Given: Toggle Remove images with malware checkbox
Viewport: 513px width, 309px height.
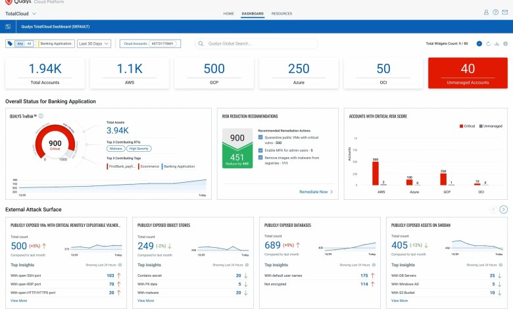Looking at the screenshot, I should point(260,158).
